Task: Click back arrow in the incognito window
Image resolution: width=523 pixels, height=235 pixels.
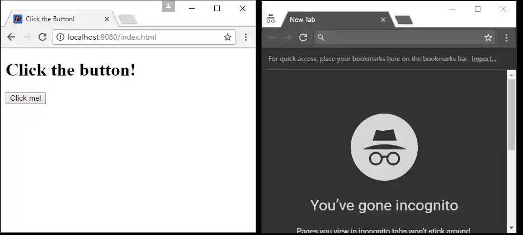Action: pyautogui.click(x=272, y=37)
